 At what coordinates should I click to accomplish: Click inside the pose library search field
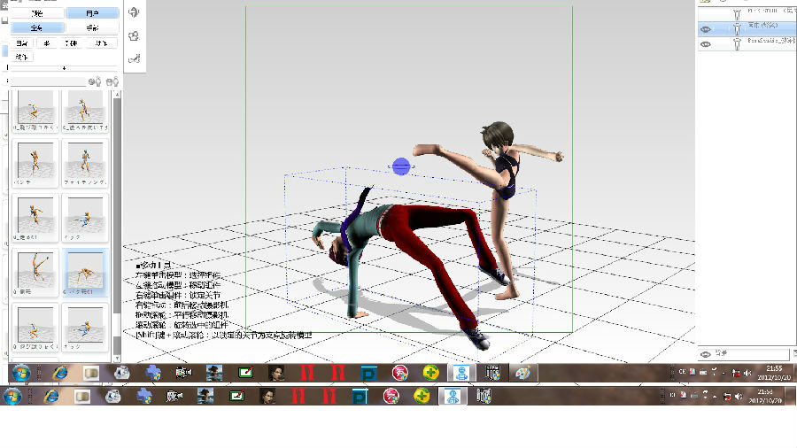point(47,81)
